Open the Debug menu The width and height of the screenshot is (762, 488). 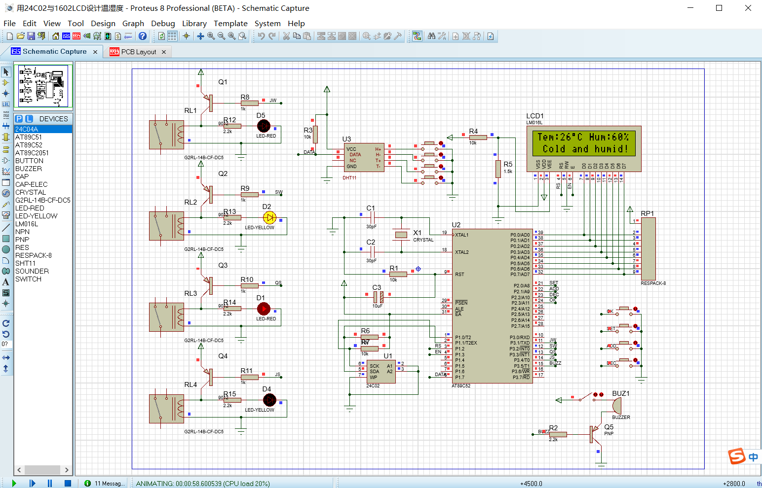click(x=163, y=23)
